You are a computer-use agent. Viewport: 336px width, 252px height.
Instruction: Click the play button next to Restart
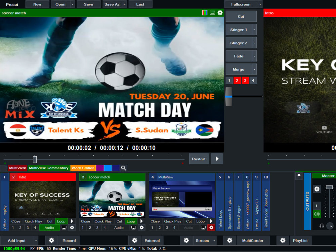[217, 159]
